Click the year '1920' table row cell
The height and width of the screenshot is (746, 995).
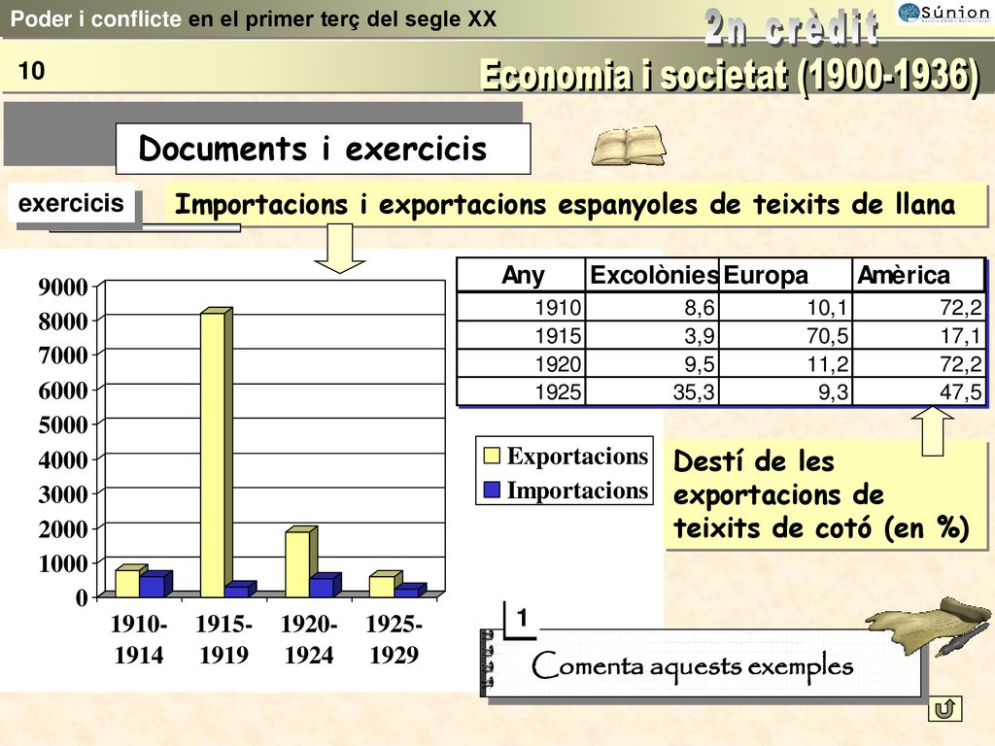coord(522,363)
